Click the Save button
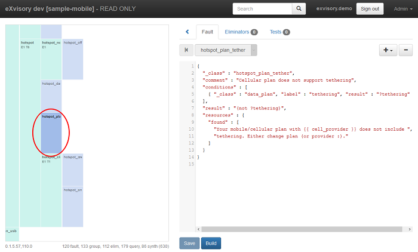 189,243
